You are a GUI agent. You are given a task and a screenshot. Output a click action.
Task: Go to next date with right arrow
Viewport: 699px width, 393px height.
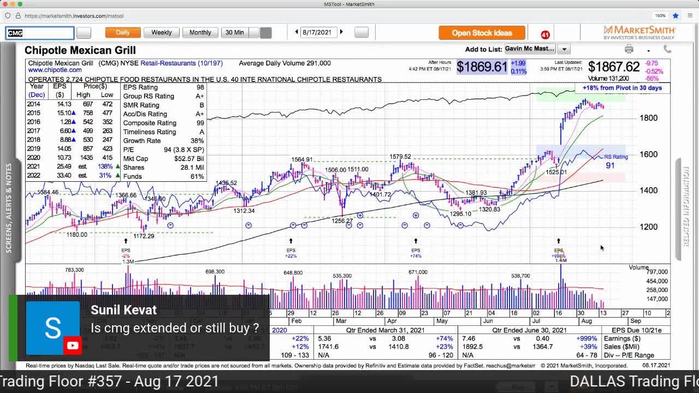coord(341,32)
